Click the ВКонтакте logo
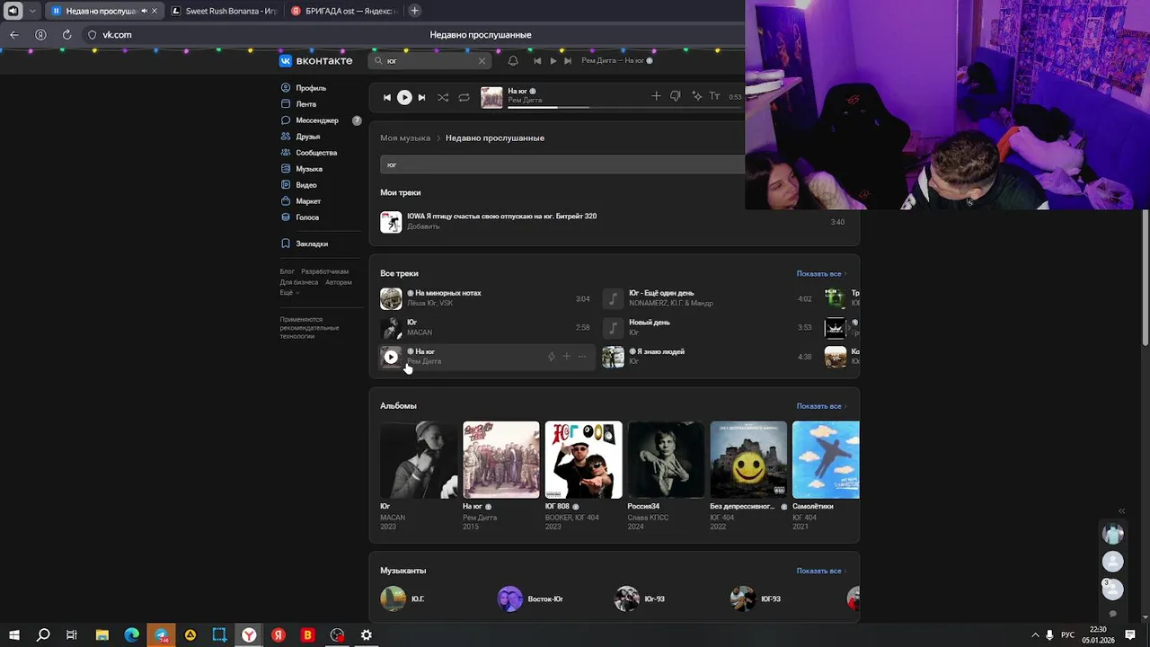This screenshot has height=647, width=1150. 316,61
